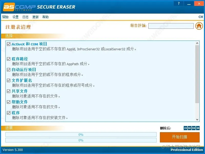Open the 日志 menu

pyautogui.click(x=25, y=17)
